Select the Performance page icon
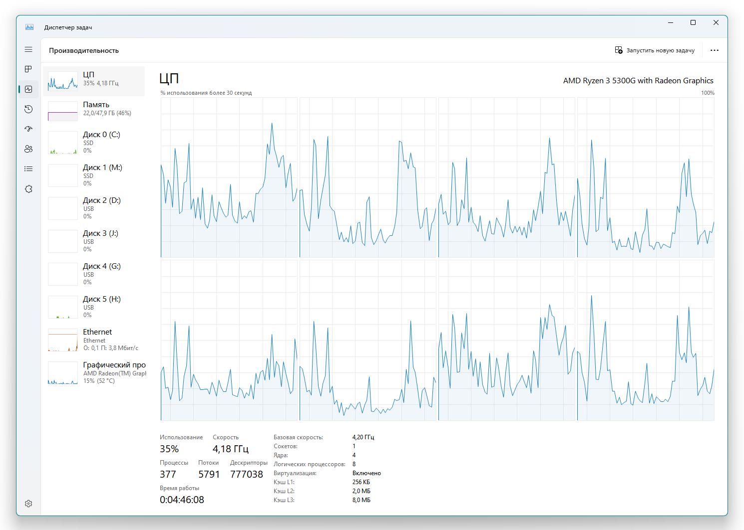The height and width of the screenshot is (530, 744). pyautogui.click(x=28, y=89)
